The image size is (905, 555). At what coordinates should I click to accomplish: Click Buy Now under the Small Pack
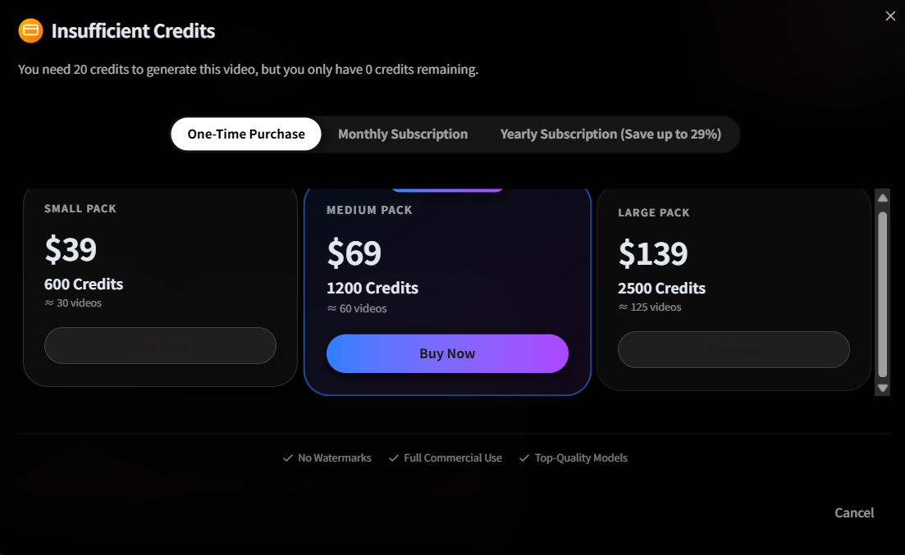click(160, 345)
